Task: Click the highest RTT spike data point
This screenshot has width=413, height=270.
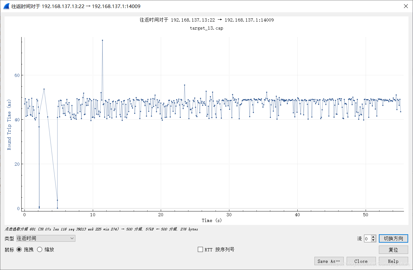Action: [102, 40]
